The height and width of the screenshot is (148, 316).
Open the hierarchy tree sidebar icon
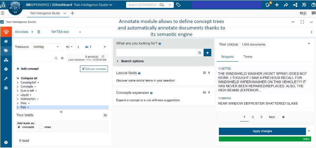coord(6,60)
